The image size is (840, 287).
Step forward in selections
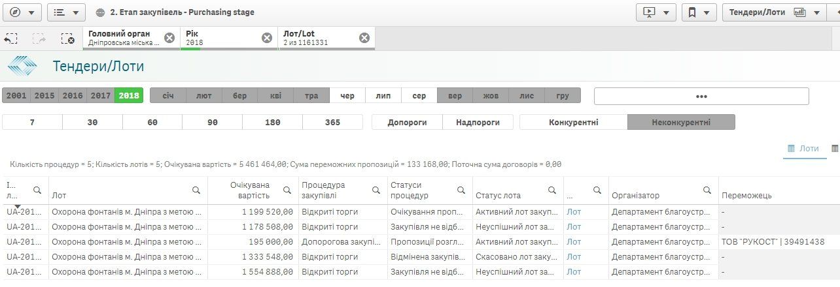tap(39, 38)
